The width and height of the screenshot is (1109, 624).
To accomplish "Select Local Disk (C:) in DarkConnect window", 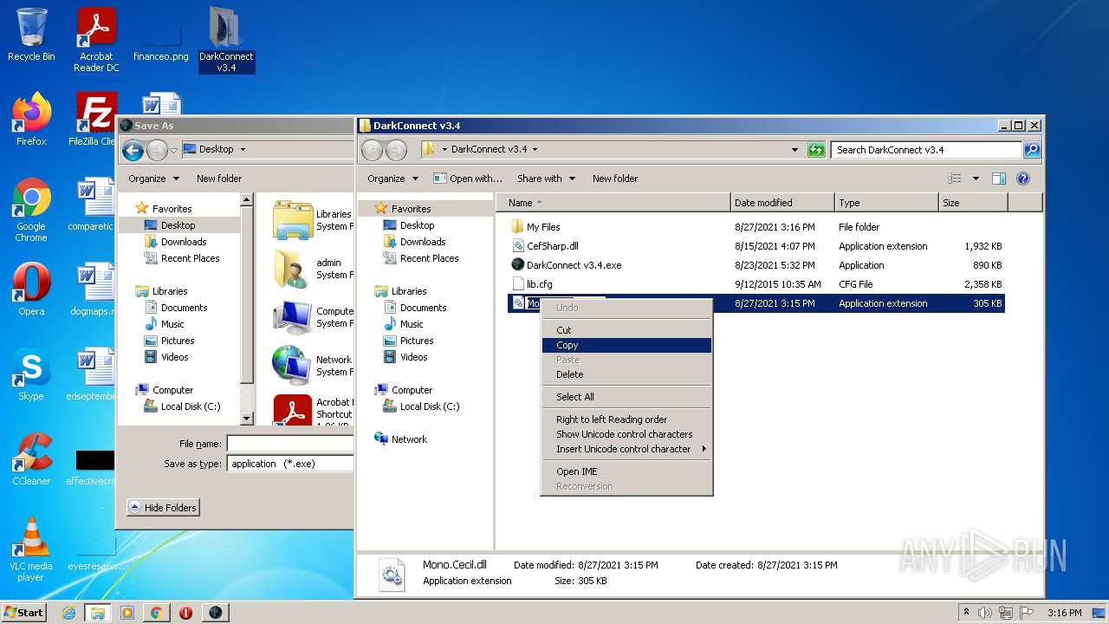I will (430, 406).
